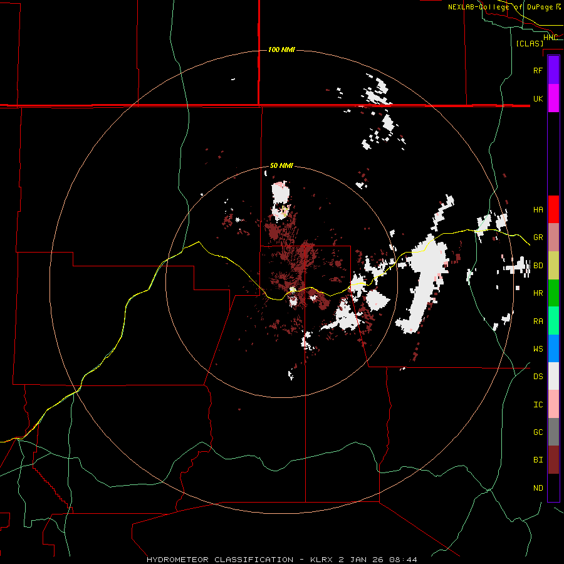Click the HR legend label

pyautogui.click(x=538, y=293)
